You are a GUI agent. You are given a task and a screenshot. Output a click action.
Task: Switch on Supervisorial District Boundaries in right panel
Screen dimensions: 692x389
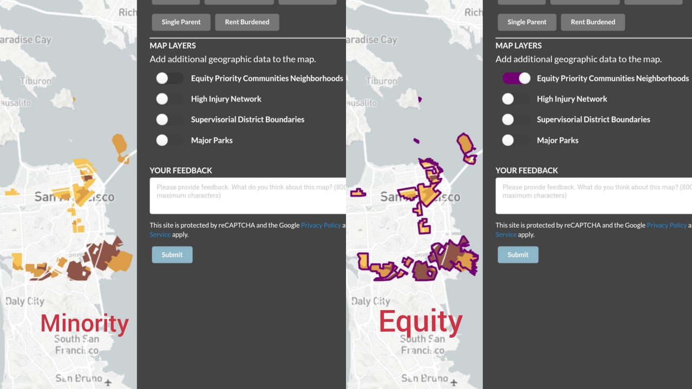click(515, 119)
